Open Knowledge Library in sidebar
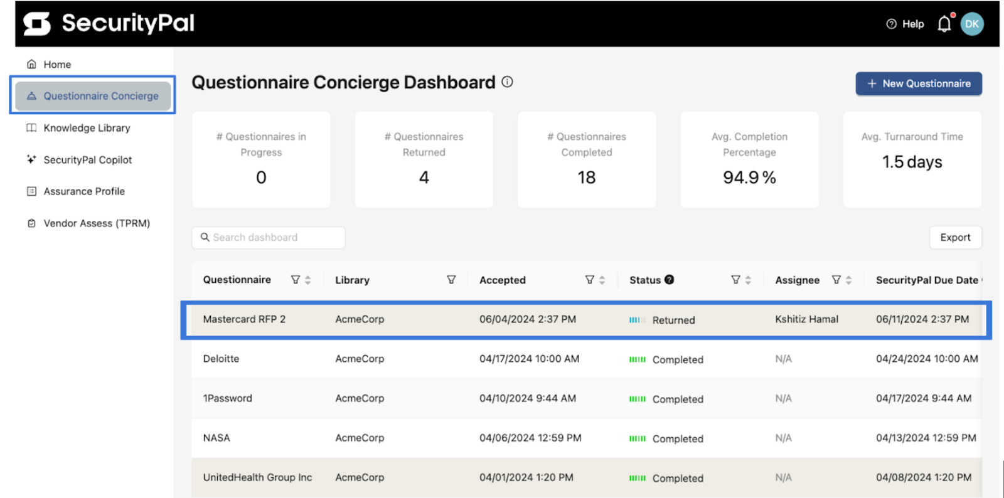 coord(78,128)
